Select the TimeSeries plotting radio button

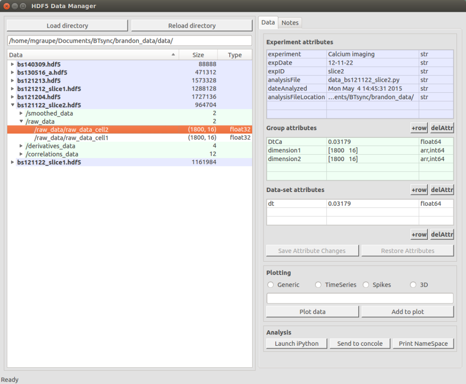[318, 285]
